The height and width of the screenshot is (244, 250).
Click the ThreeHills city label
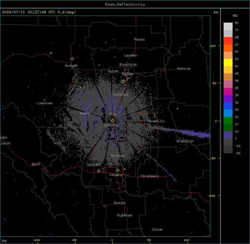[156, 121]
